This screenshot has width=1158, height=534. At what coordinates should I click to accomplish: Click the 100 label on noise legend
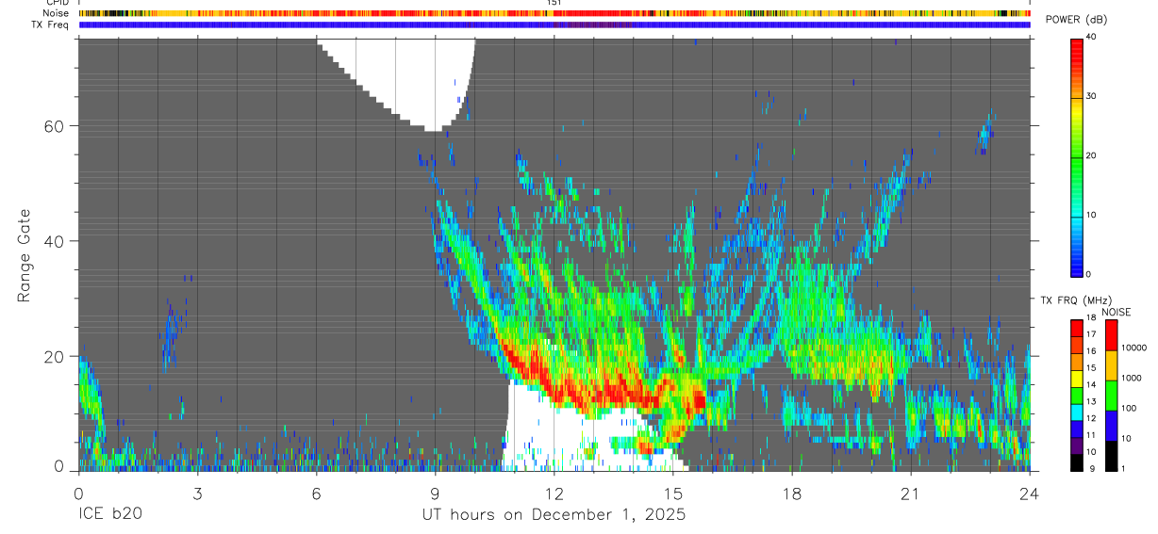1129,408
